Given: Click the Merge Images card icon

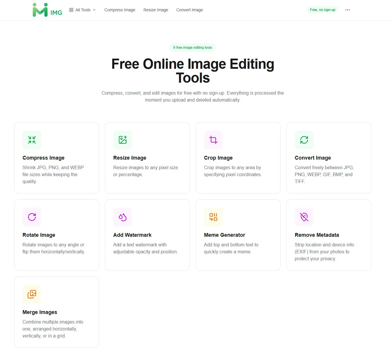Looking at the screenshot, I should click(x=32, y=294).
